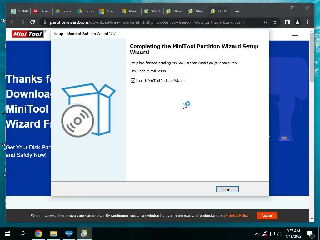Click the scrollbar down arrow
Viewport: 320px width, 240px height.
point(312,219)
